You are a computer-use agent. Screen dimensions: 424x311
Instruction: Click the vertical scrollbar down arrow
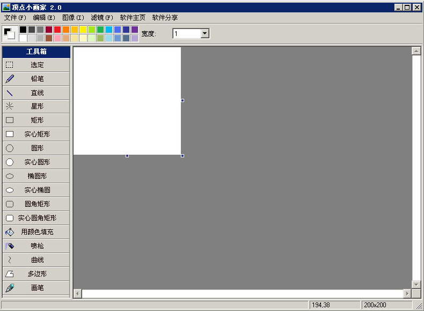click(x=416, y=284)
